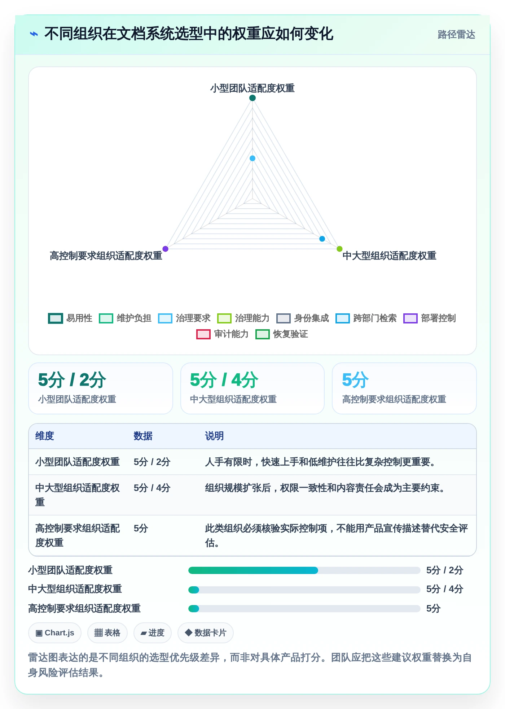This screenshot has height=709, width=505.
Task: Toggle the 治理要求 legend swatch
Action: [x=165, y=318]
